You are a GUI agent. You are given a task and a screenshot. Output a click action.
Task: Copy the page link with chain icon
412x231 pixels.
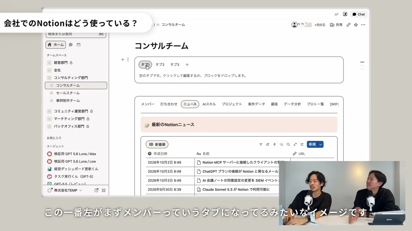tap(348, 25)
